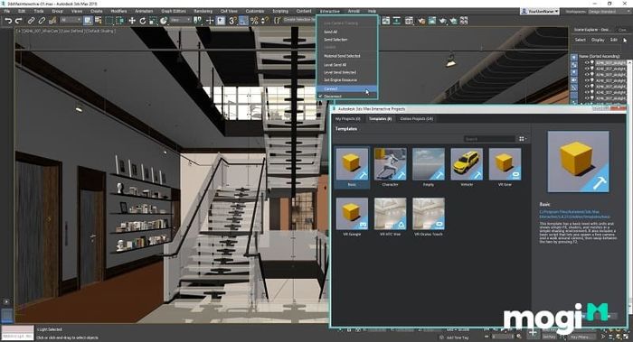Open the Default Shading viewport label menu

[x=100, y=31]
